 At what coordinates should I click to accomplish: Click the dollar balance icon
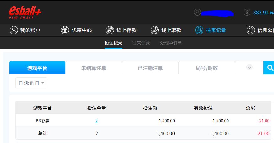(x=247, y=13)
